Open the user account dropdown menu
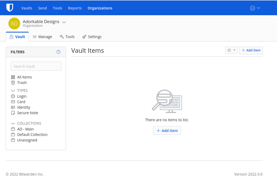The image size is (277, 185). tap(255, 8)
